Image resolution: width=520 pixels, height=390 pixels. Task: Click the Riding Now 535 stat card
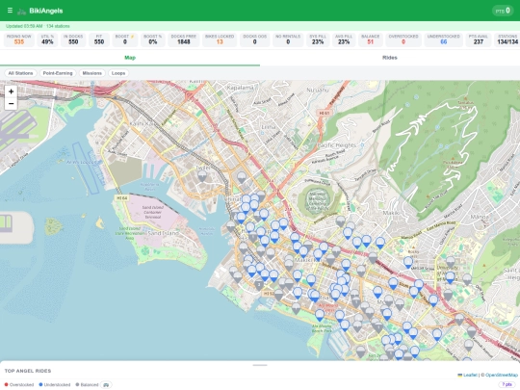[x=19, y=39]
